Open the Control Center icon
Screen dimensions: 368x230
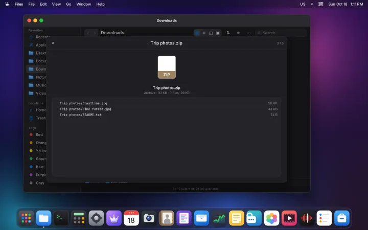(321, 4)
